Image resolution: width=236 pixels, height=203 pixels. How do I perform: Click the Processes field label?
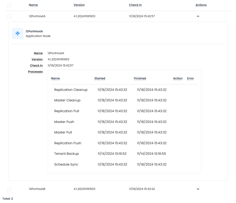coord(35,72)
